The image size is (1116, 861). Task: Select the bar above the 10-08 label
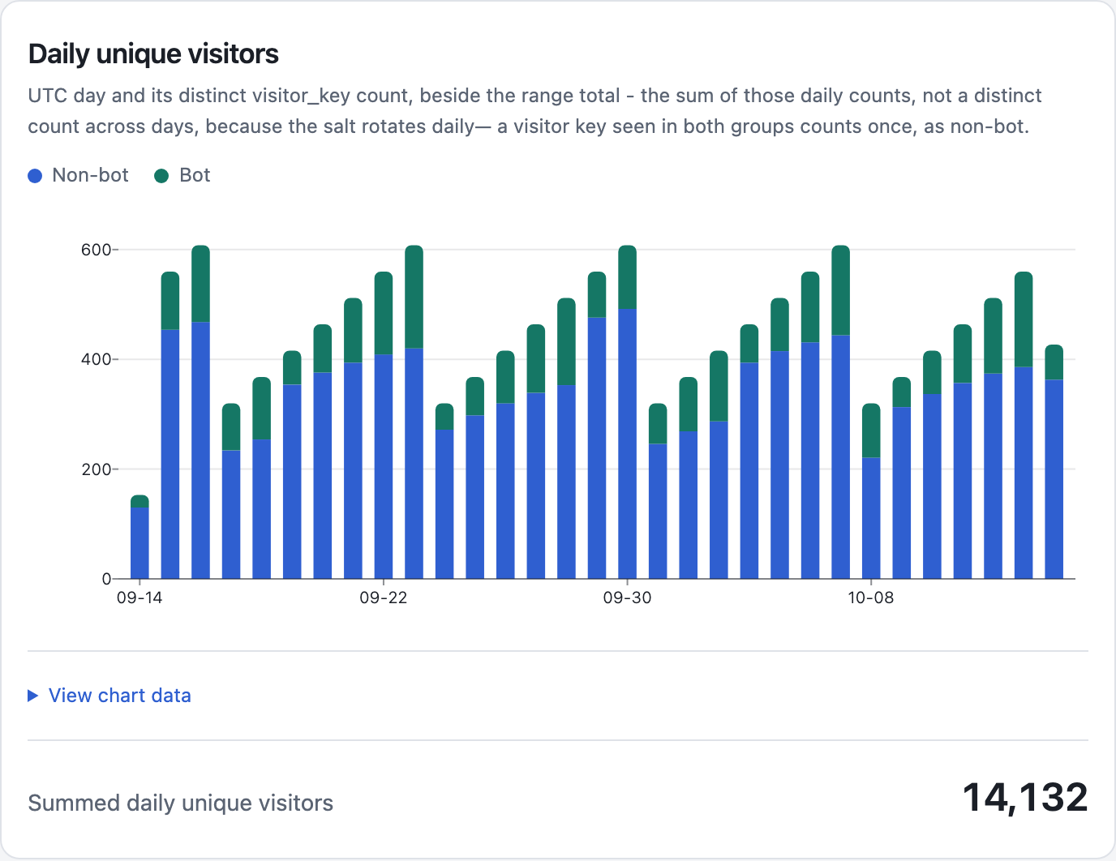[871, 491]
